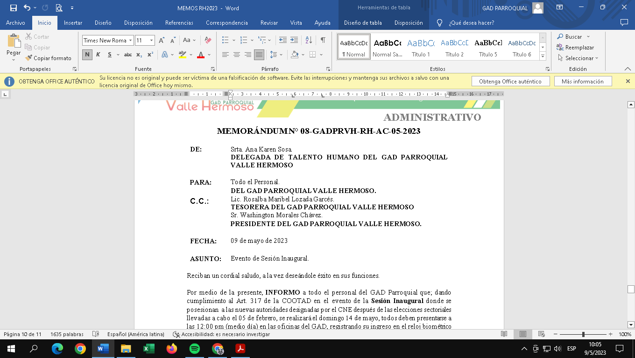635x358 pixels.
Task: Click the Clear All Formatting icon
Action: [208, 41]
